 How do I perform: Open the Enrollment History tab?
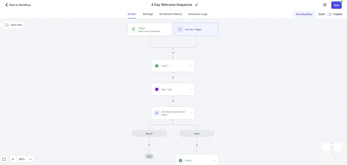(171, 14)
